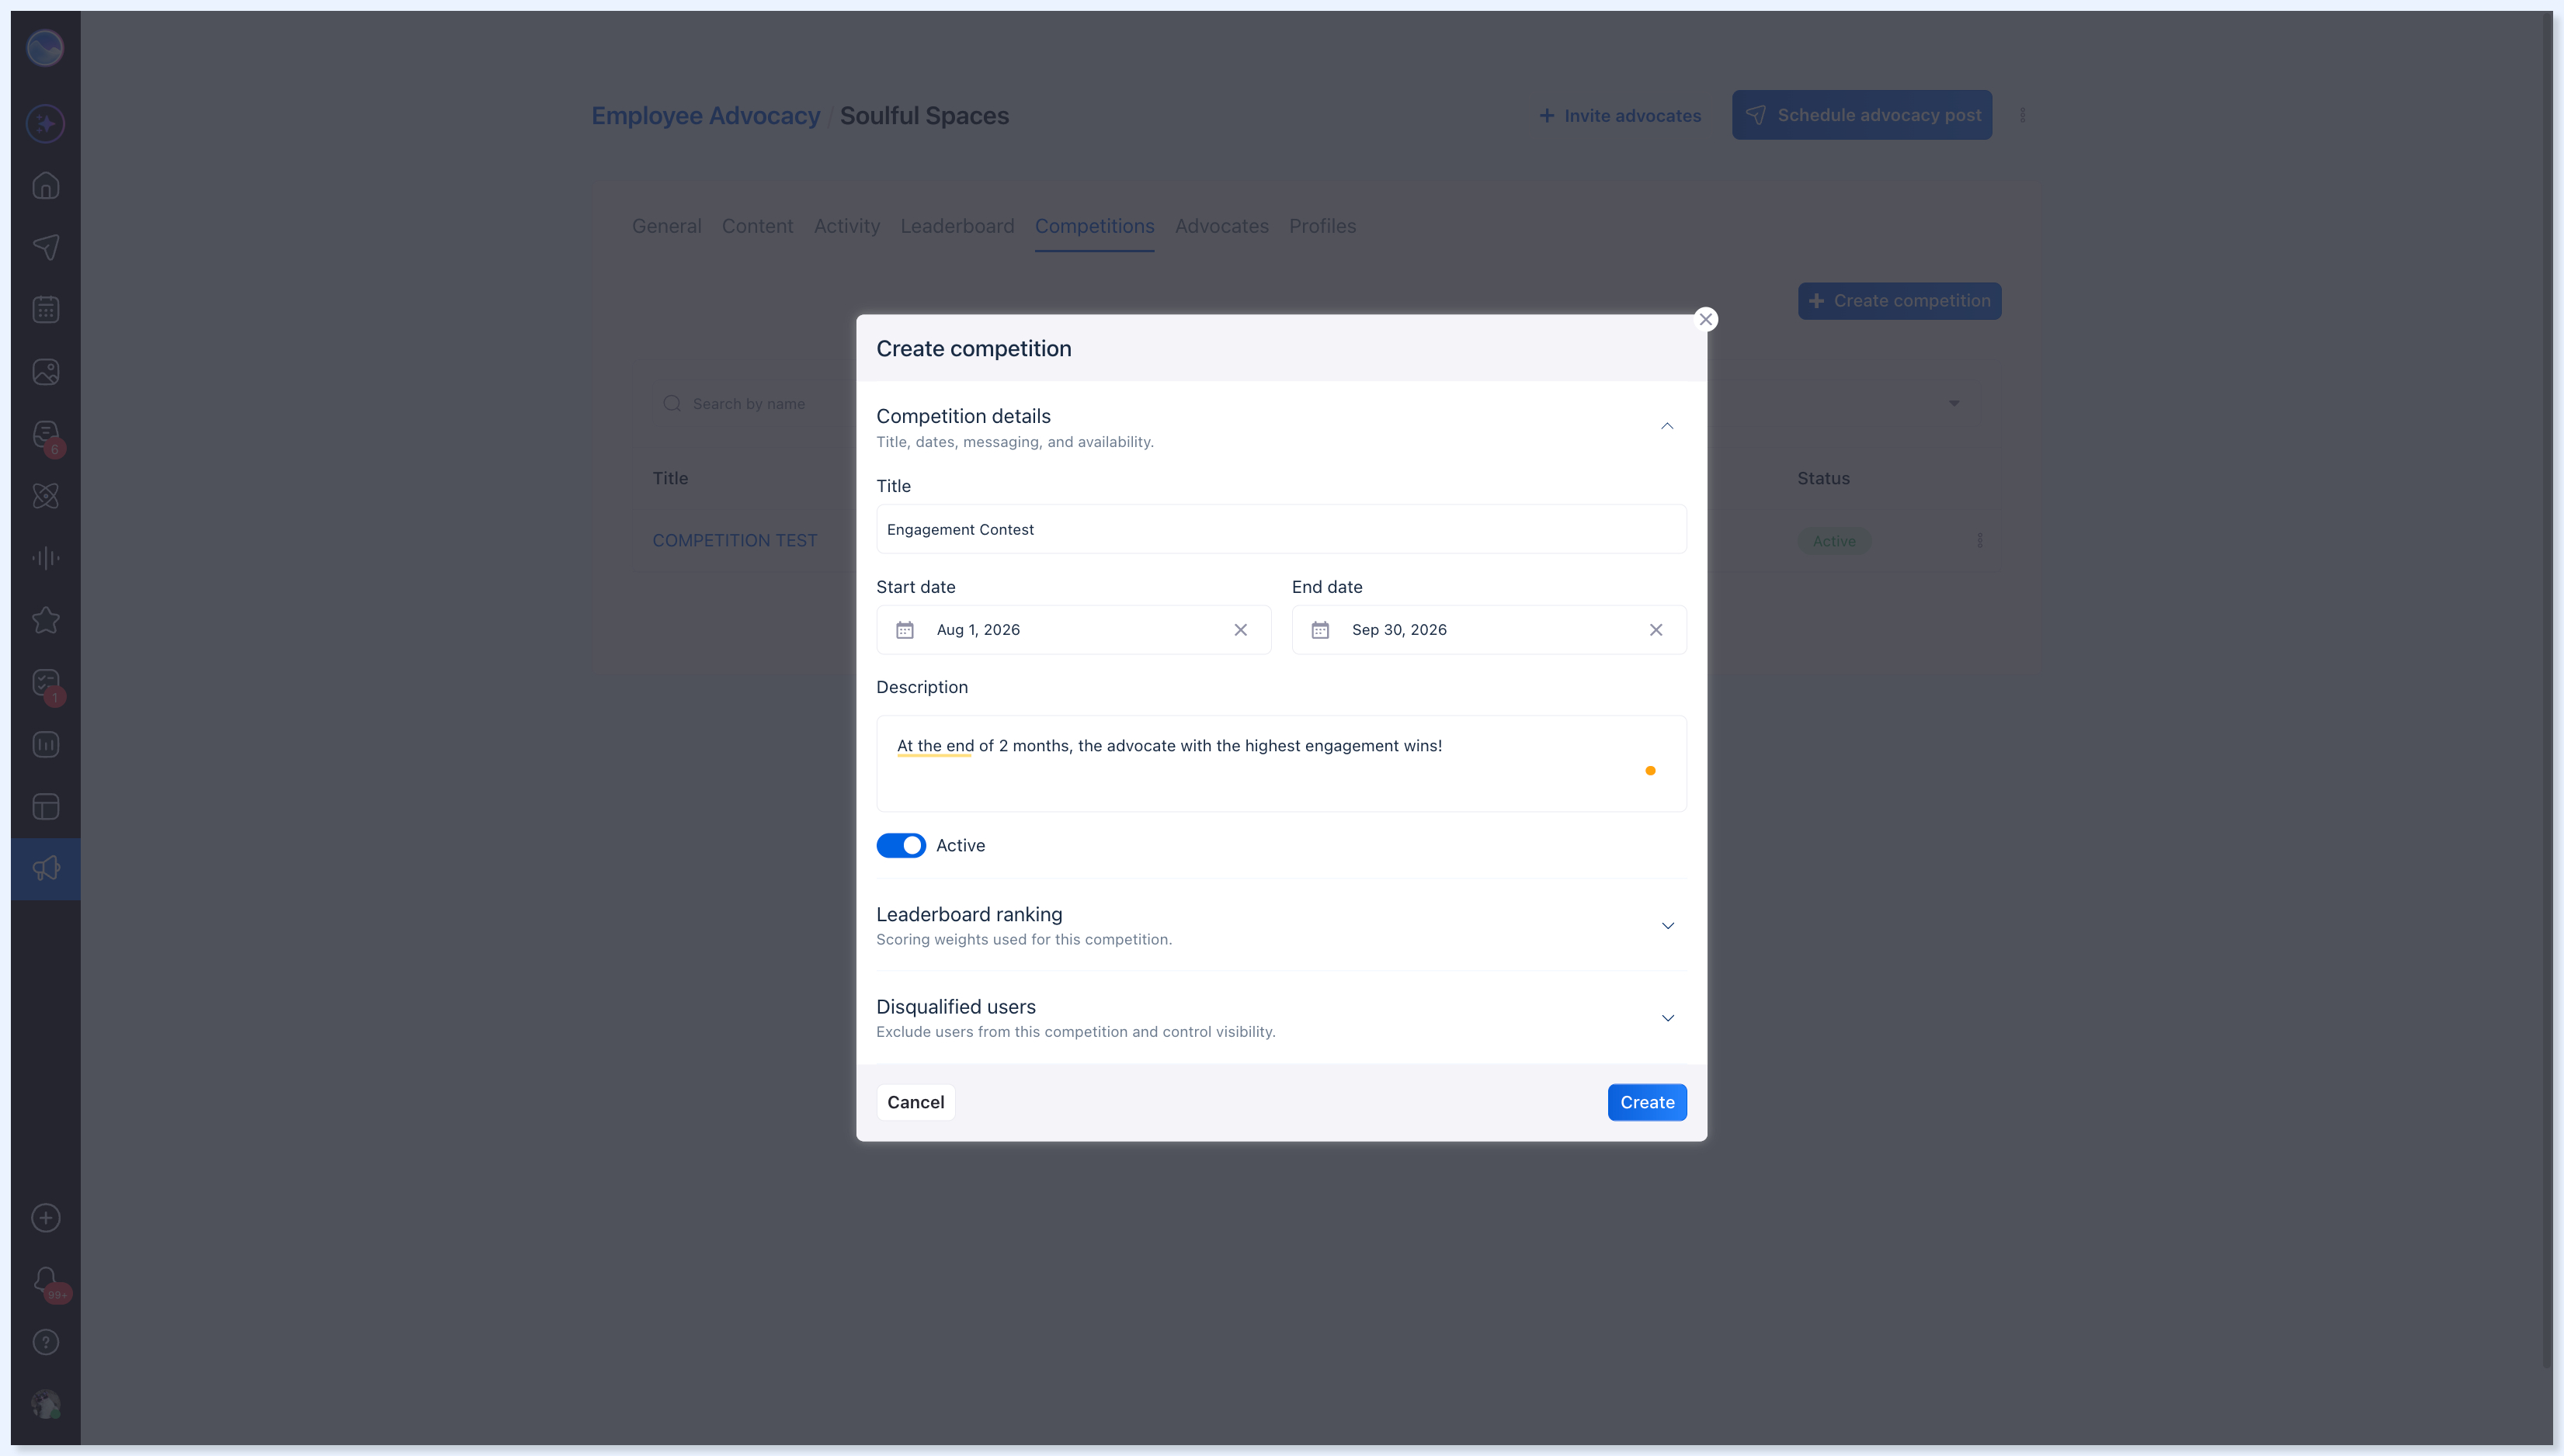Viewport: 2564px width, 1456px height.
Task: Click the Soulful Spaces page title
Action: [x=924, y=116]
